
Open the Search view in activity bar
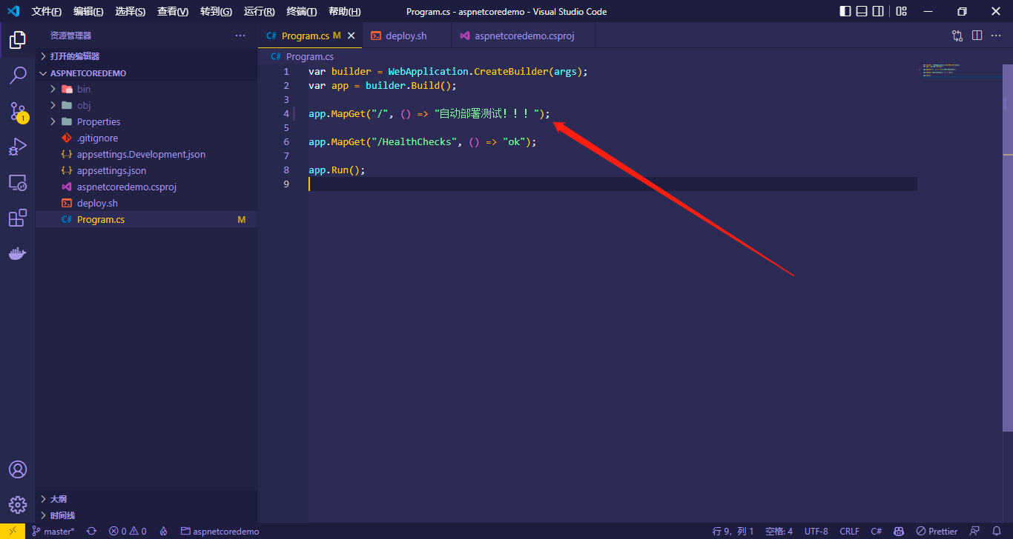point(18,75)
